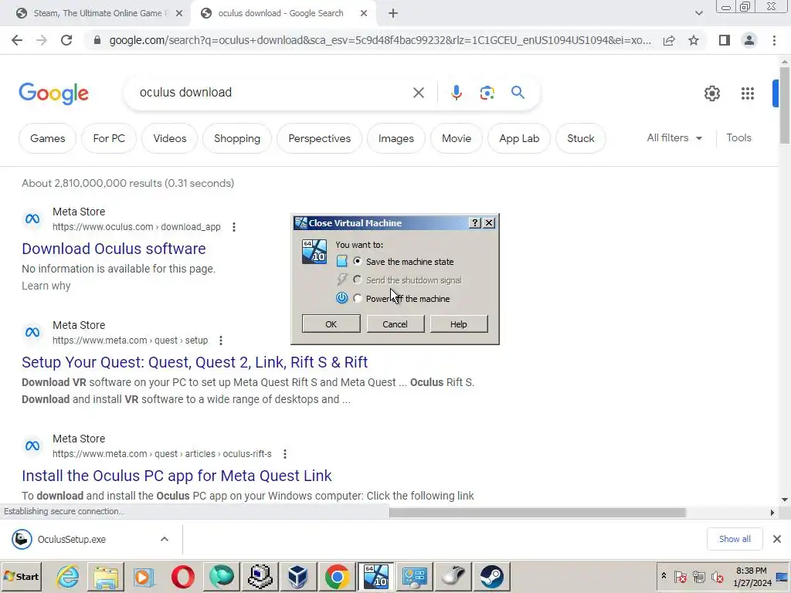Open more options for meta.com quest setup result
Screen dimensions: 791x593
(220, 341)
